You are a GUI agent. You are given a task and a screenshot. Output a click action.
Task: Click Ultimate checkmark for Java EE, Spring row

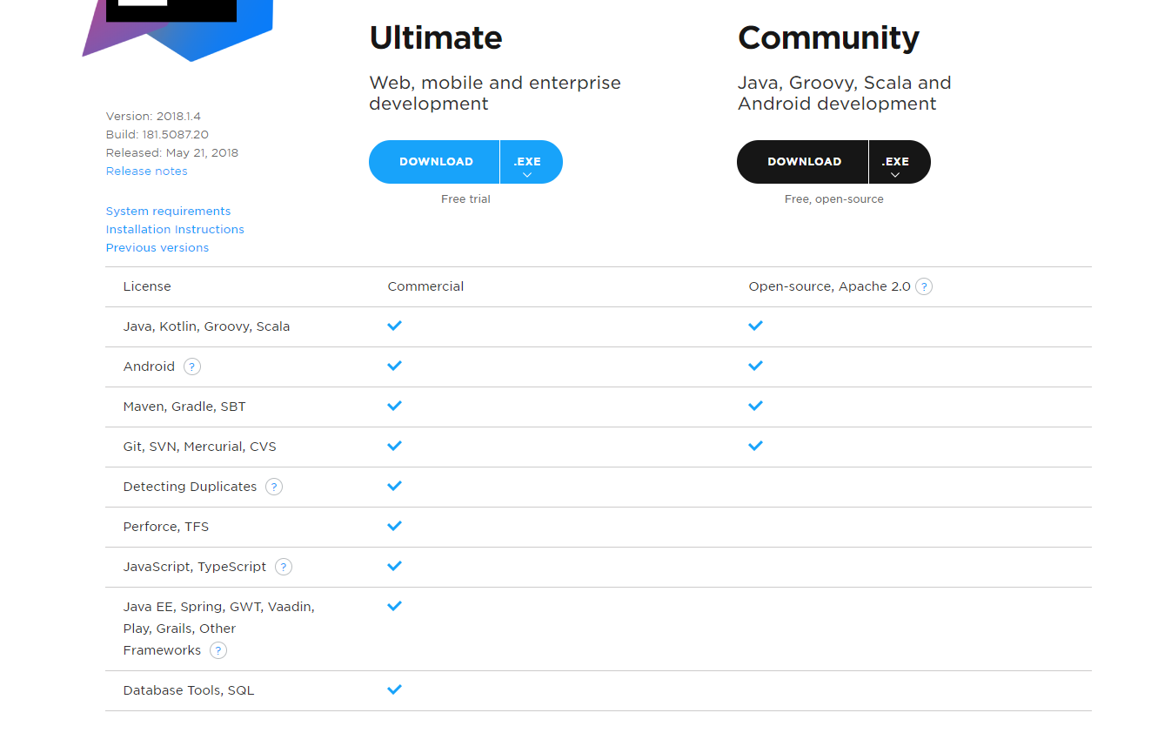coord(394,606)
